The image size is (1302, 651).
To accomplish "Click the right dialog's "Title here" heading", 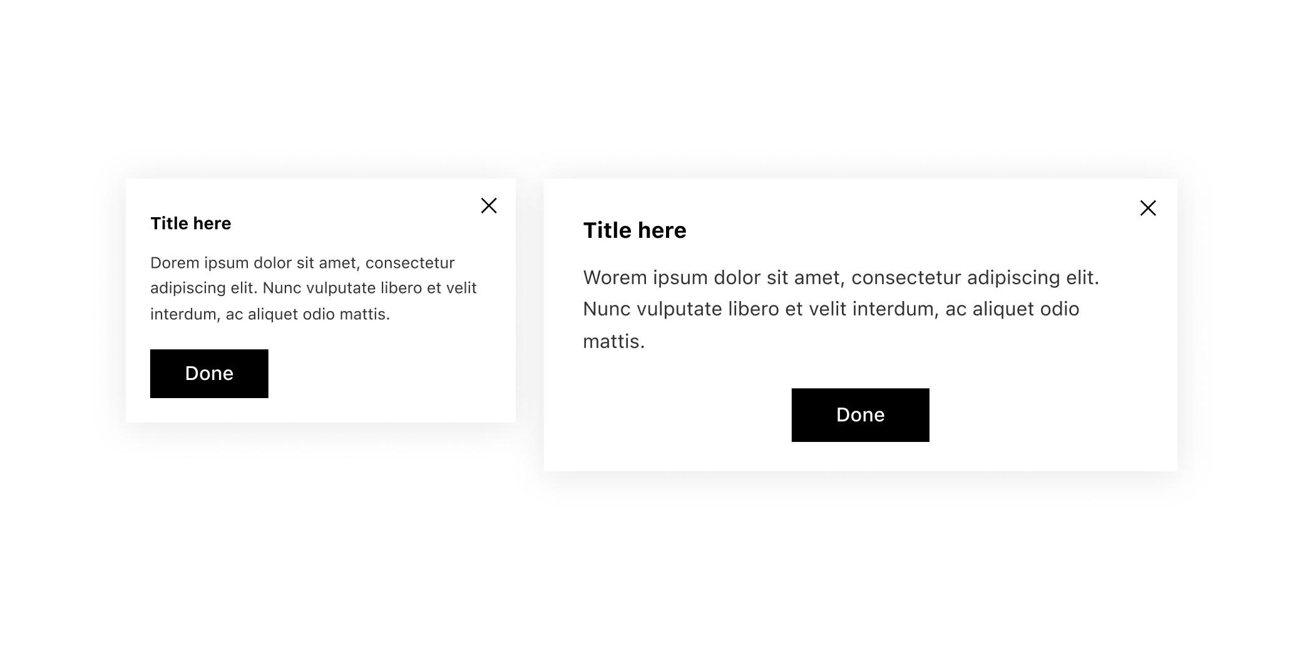I will click(634, 230).
